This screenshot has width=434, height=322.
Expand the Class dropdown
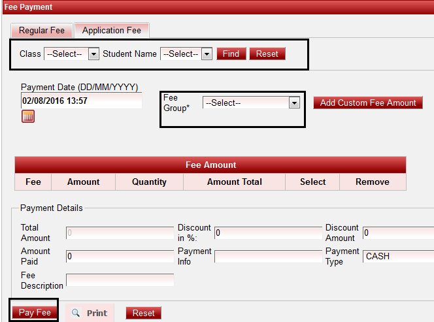tap(71, 54)
